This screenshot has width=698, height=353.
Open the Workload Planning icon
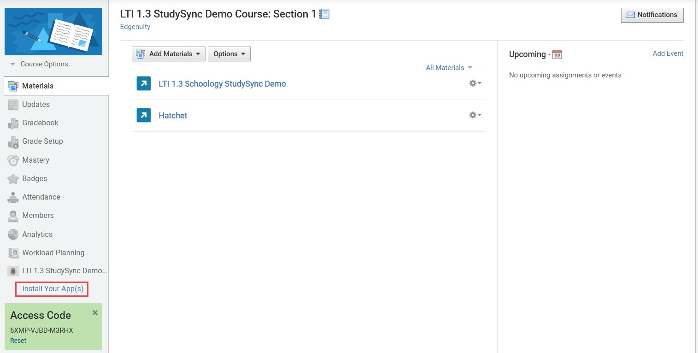pyautogui.click(x=13, y=253)
